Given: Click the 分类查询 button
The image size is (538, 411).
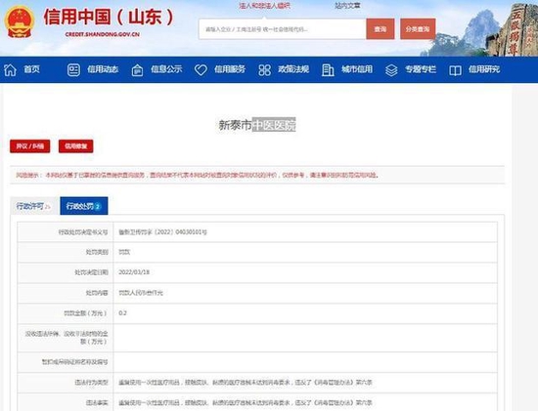Looking at the screenshot, I should 418,29.
